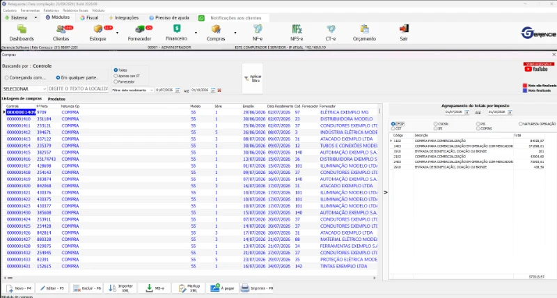Open calendar for Agrupamento start date

[x=466, y=112]
